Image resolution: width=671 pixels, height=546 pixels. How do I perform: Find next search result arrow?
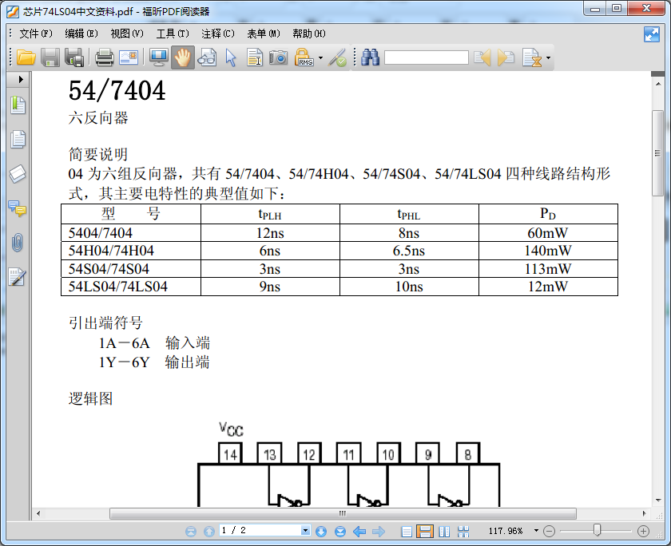click(506, 57)
